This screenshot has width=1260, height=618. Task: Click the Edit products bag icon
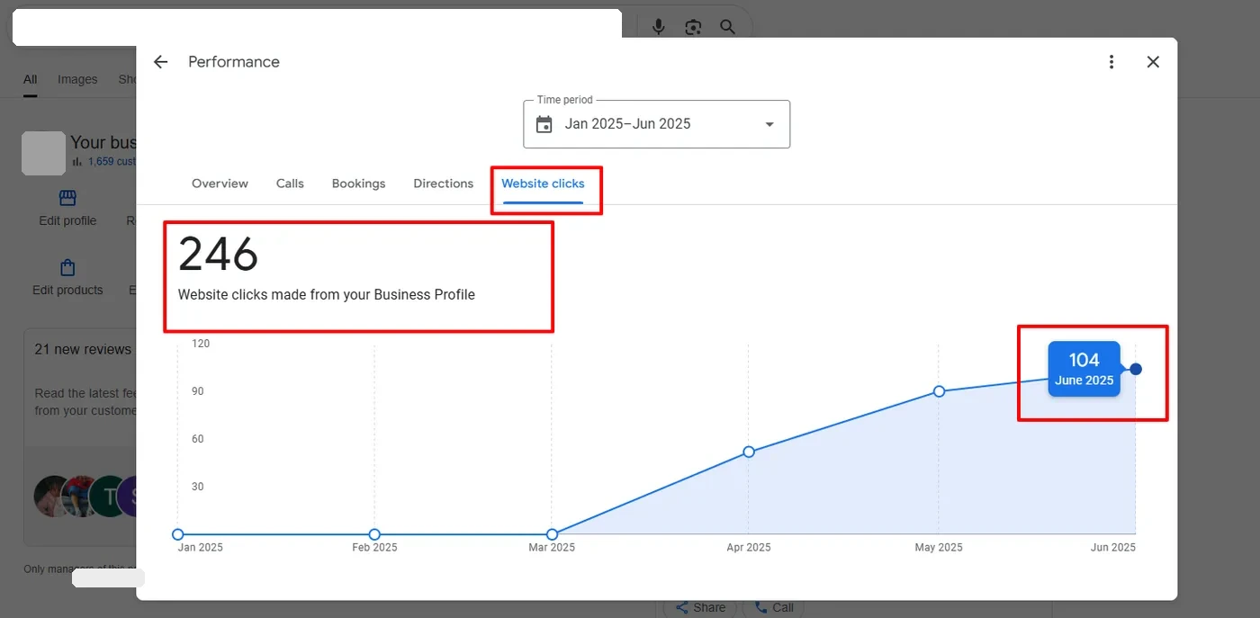click(x=67, y=268)
